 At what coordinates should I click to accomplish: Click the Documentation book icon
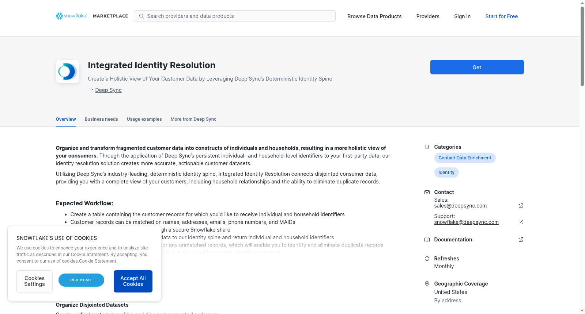pyautogui.click(x=427, y=240)
